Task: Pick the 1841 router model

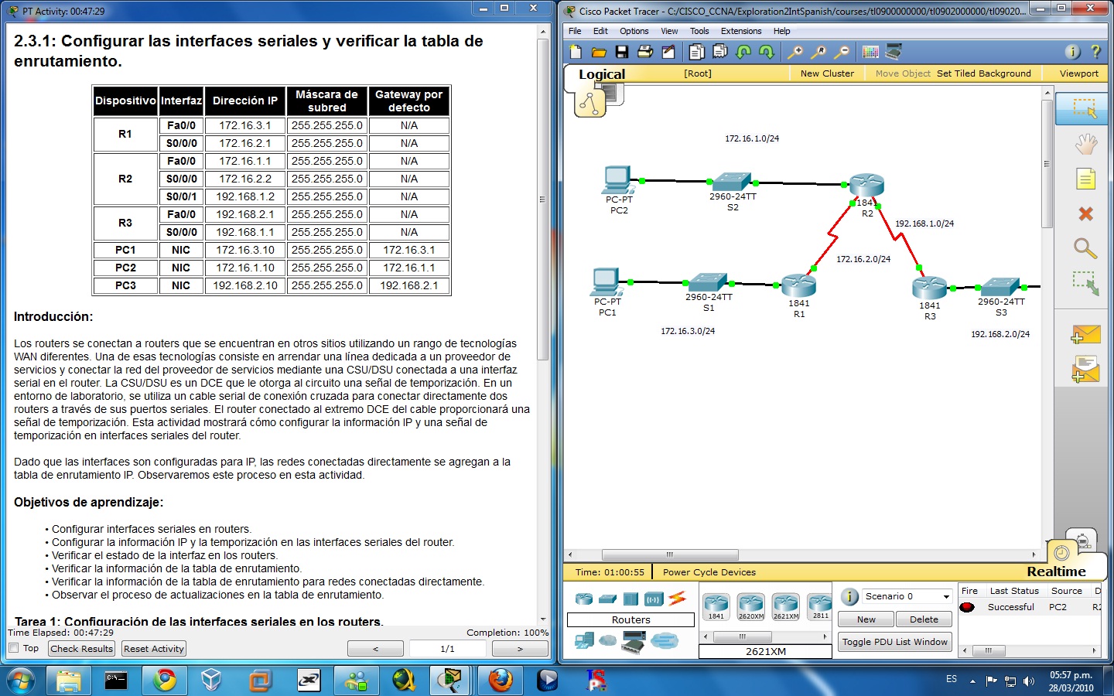Action: coord(716,606)
